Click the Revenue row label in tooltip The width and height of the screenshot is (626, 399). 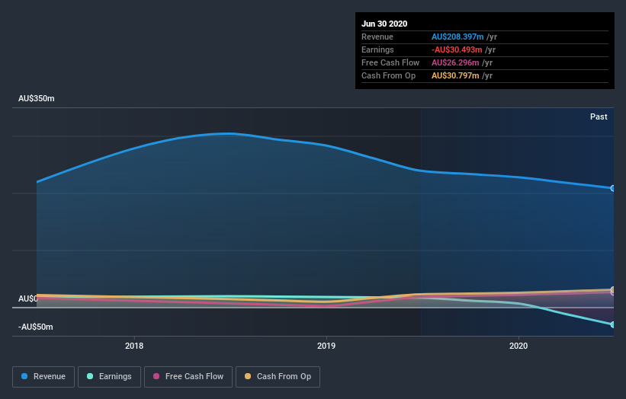[x=377, y=37]
